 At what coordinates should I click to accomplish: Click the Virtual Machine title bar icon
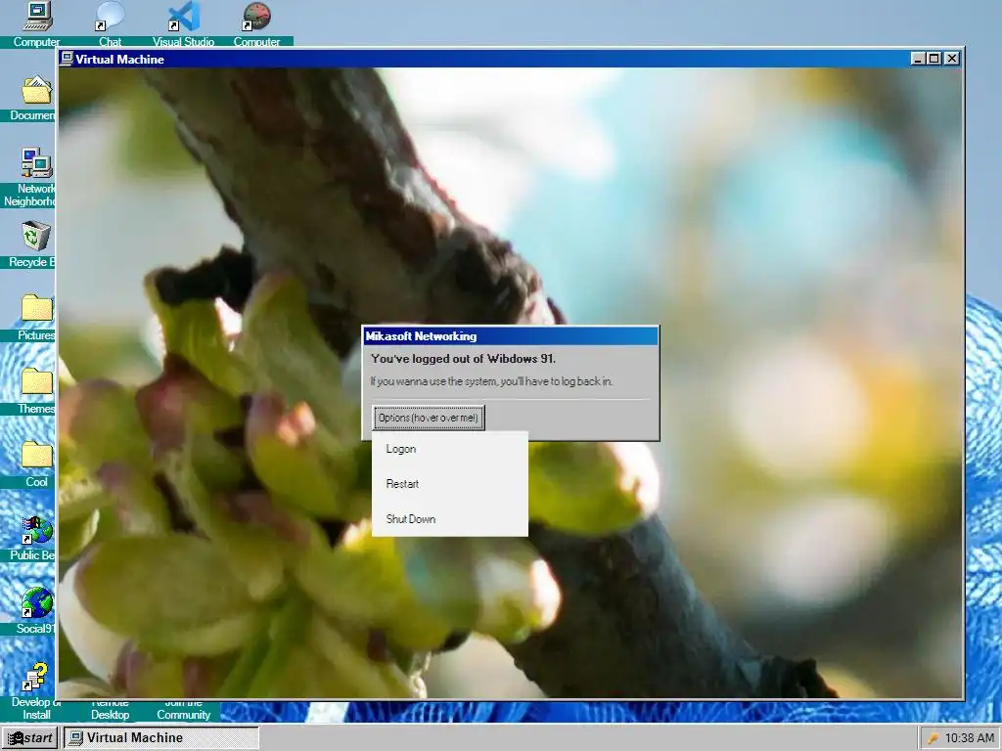point(67,59)
